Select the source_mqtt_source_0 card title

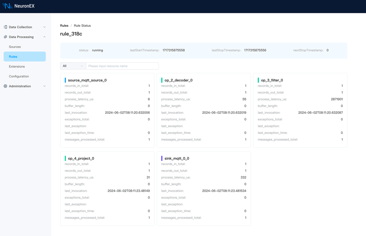click(87, 80)
